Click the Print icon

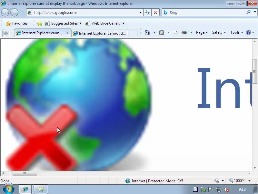(184, 32)
